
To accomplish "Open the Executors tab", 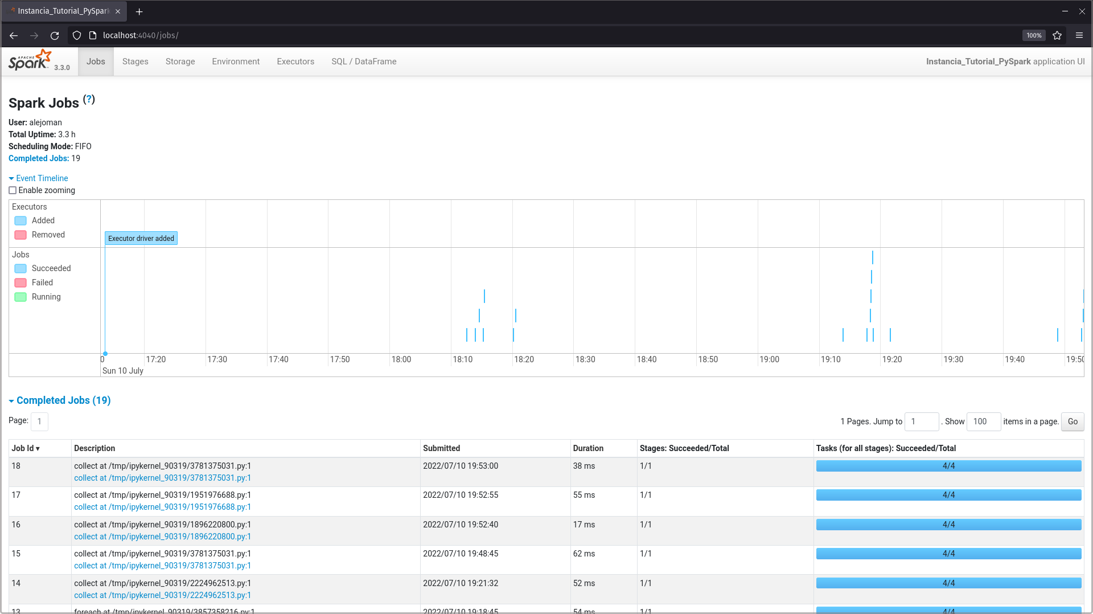I will click(295, 62).
